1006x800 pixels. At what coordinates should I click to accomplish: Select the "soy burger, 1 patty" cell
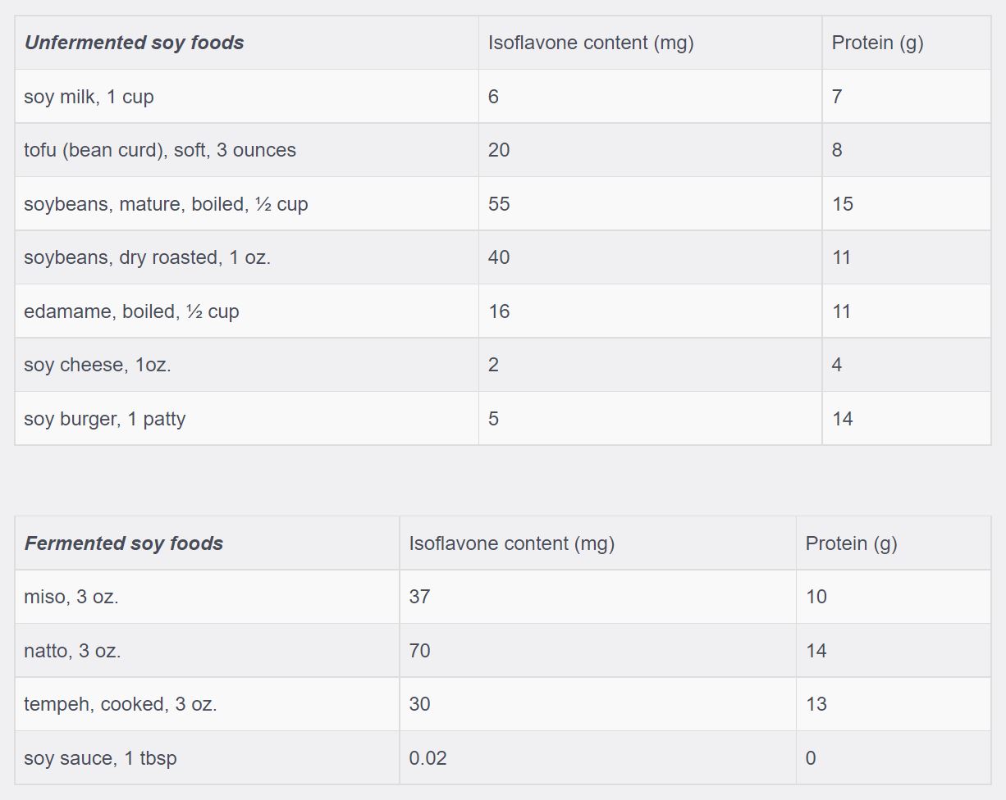click(105, 419)
